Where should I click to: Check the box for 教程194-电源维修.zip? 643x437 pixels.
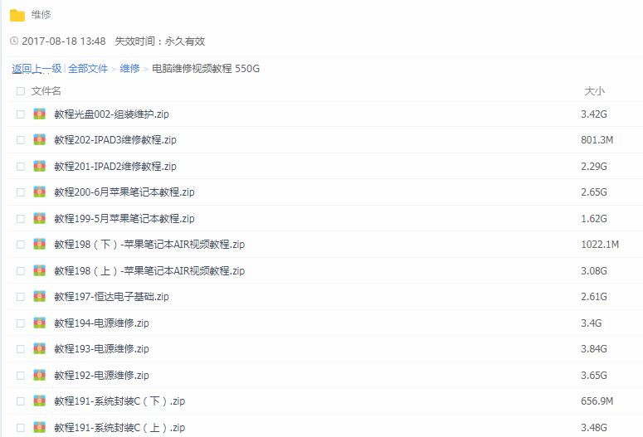[x=21, y=323]
